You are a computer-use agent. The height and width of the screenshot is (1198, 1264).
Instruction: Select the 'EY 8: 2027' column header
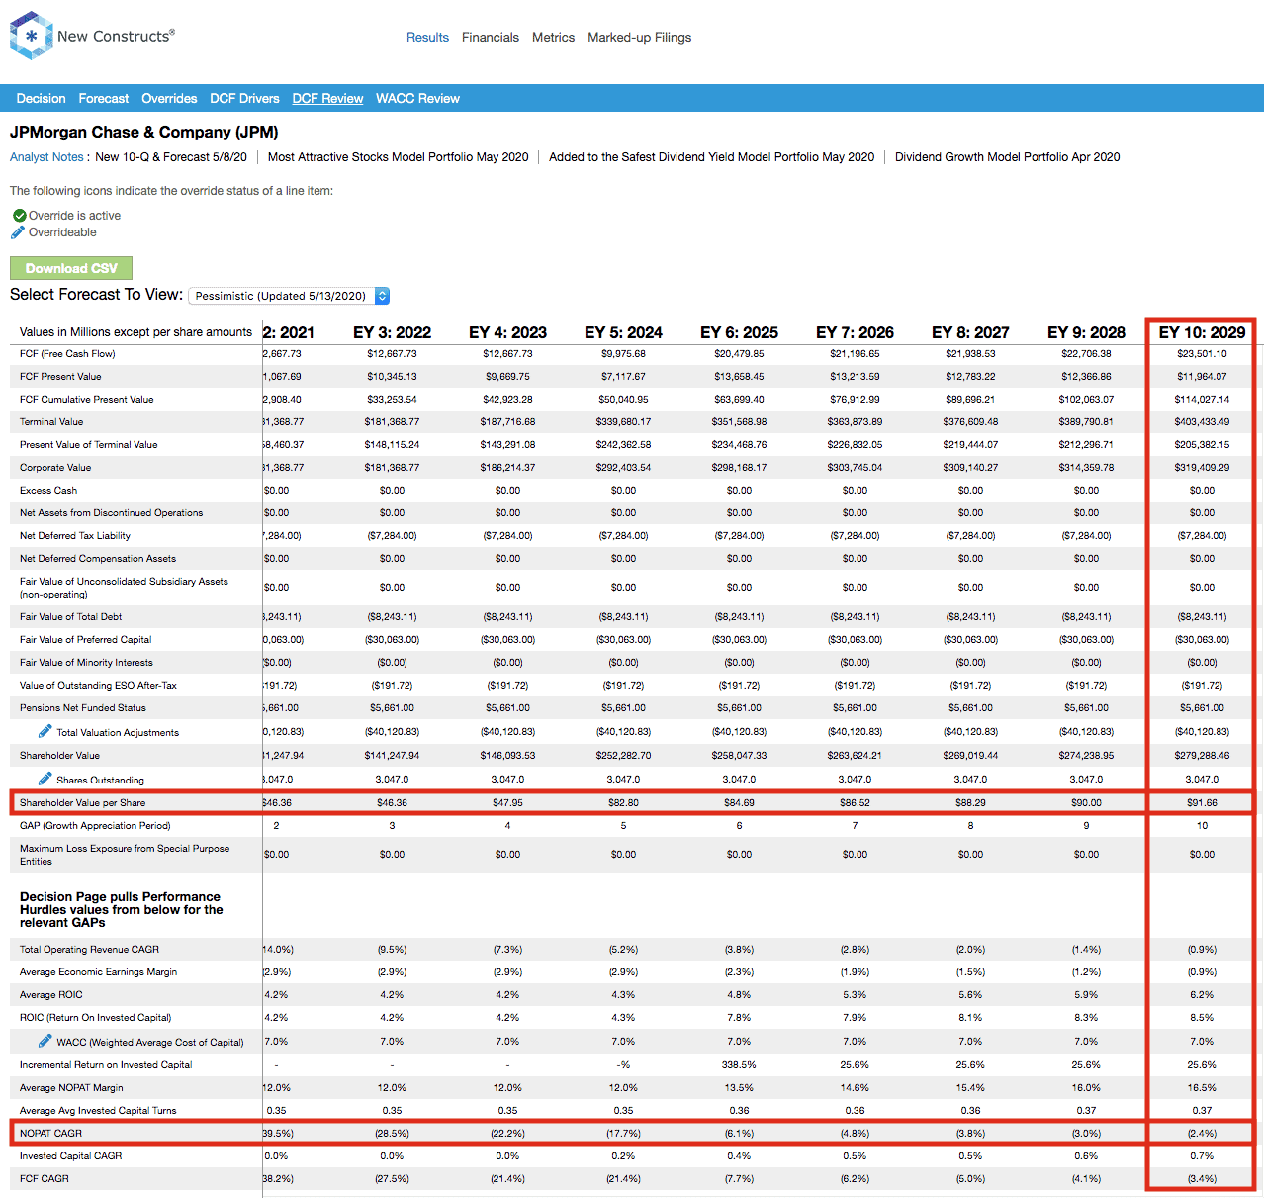tap(971, 332)
